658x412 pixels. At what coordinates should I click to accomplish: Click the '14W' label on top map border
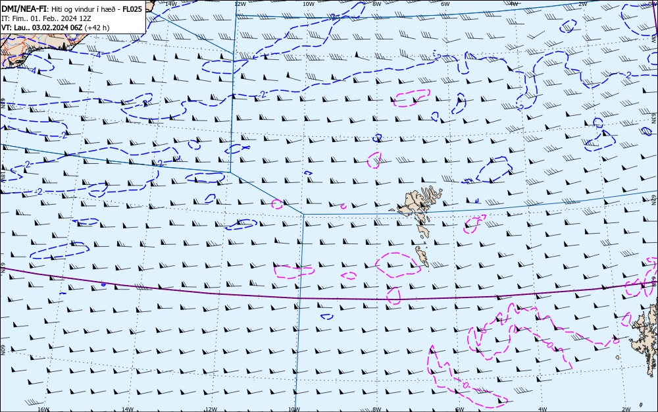click(x=171, y=4)
